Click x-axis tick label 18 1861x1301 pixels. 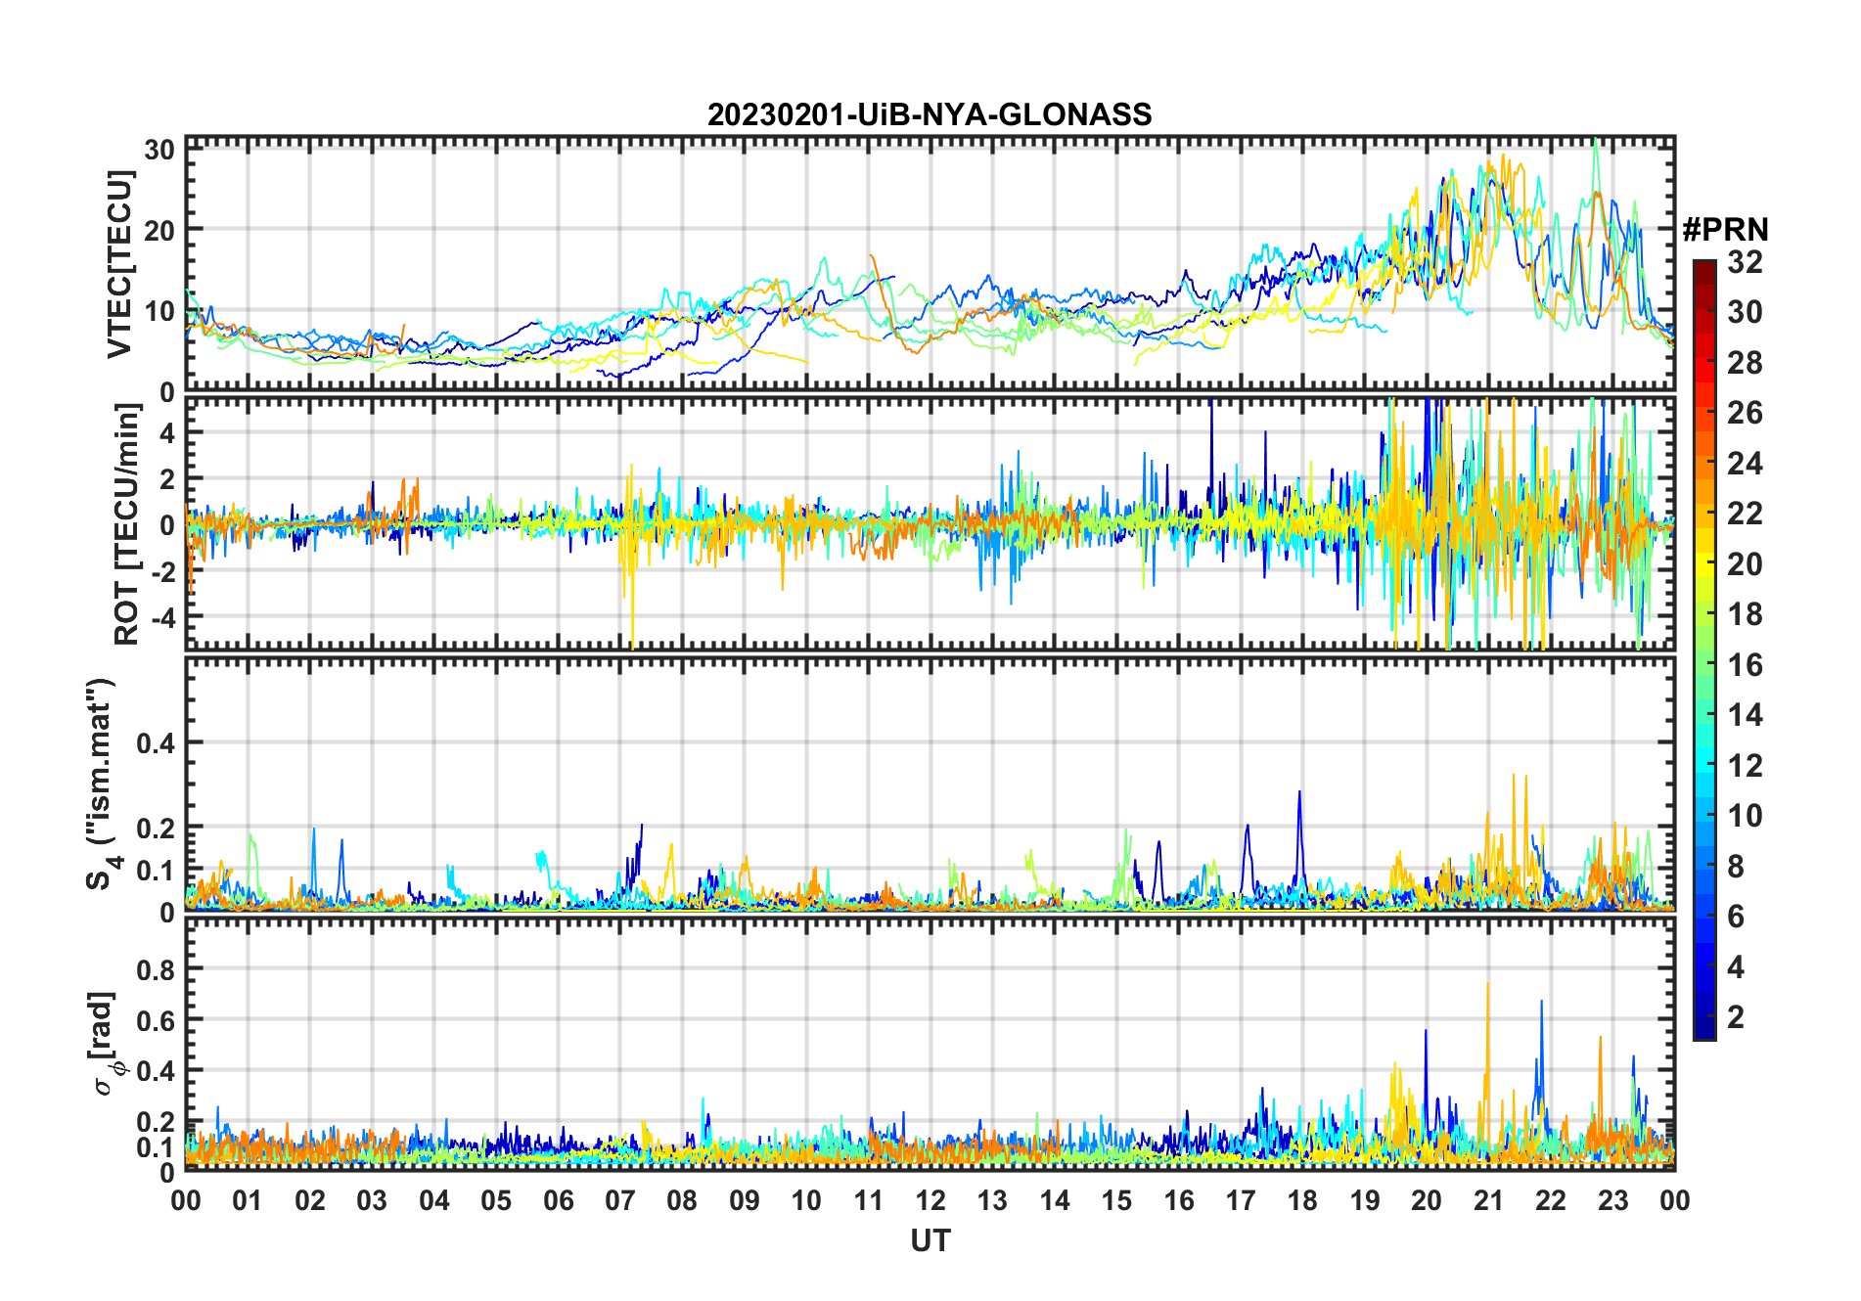point(1302,1200)
